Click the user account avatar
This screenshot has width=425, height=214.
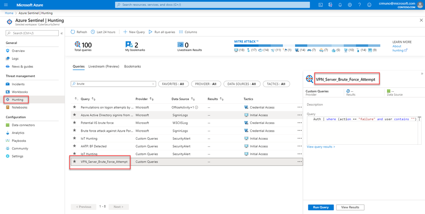coord(420,5)
